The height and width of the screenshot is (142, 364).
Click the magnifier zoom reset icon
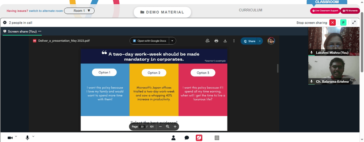(167, 126)
